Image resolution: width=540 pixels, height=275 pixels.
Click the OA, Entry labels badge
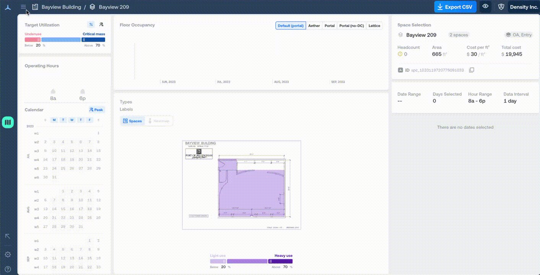pyautogui.click(x=519, y=35)
